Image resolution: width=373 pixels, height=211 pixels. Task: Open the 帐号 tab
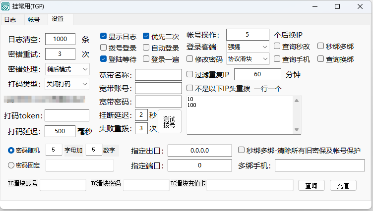[34, 20]
